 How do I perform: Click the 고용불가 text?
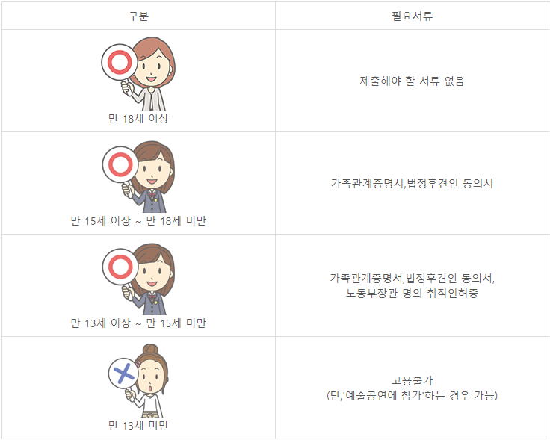[x=412, y=380]
